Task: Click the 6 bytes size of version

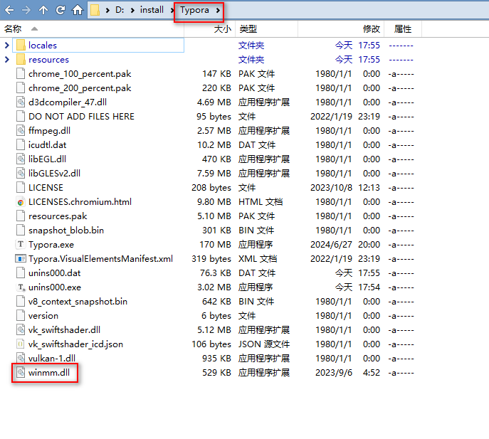Action: coord(216,315)
